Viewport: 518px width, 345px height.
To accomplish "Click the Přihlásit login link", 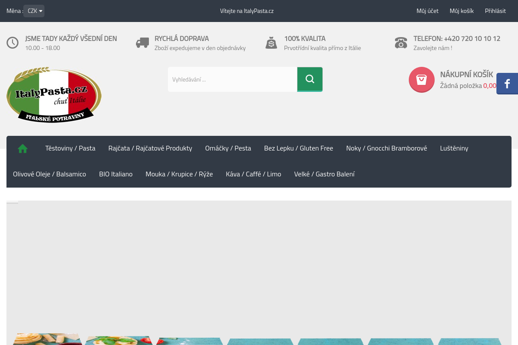I will pos(495,11).
